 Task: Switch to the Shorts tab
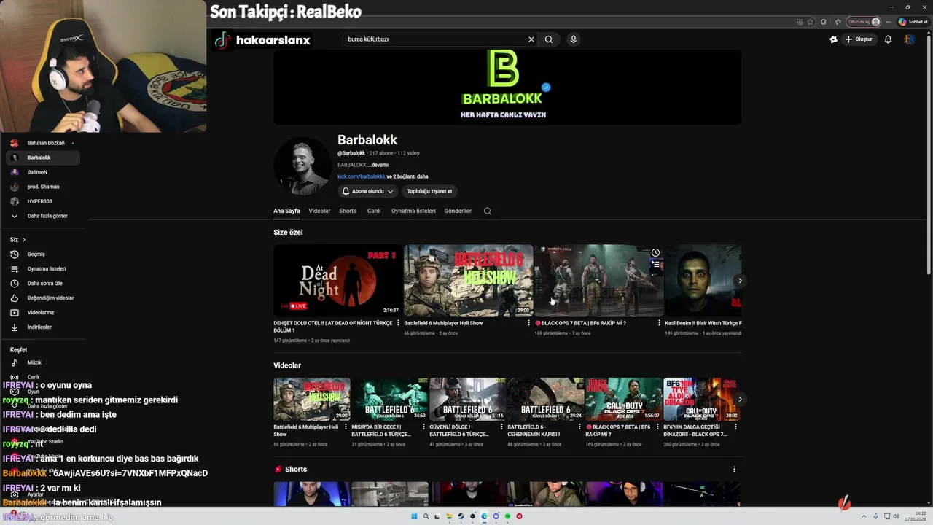point(348,211)
